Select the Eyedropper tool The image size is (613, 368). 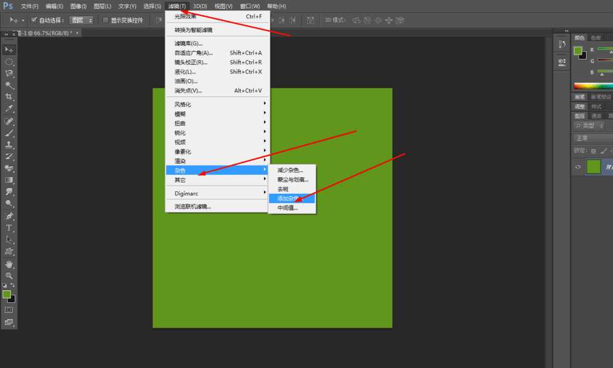(x=9, y=107)
